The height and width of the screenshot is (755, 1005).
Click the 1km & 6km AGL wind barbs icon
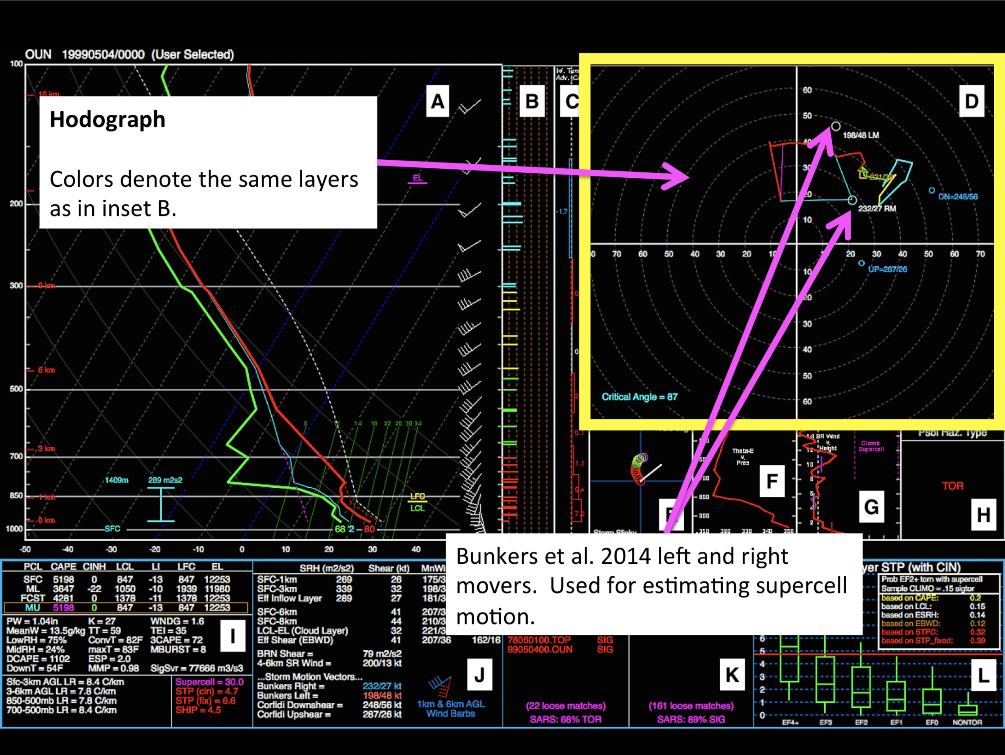click(440, 686)
